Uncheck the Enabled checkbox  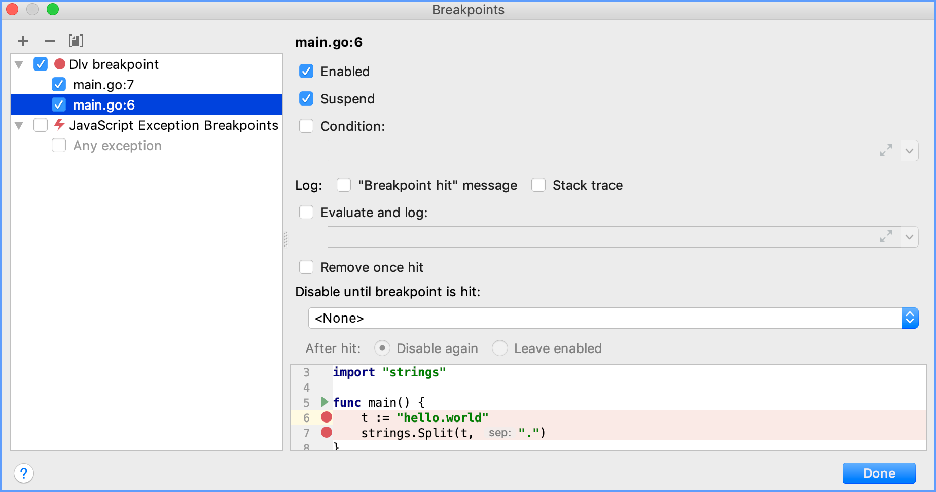[x=307, y=72]
